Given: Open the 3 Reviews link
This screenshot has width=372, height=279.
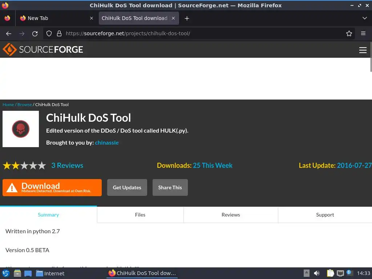Looking at the screenshot, I should [67, 165].
